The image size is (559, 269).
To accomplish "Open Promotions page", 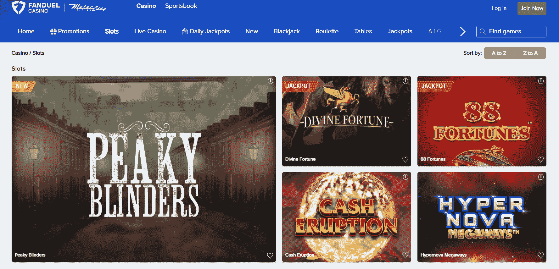I will (x=70, y=31).
